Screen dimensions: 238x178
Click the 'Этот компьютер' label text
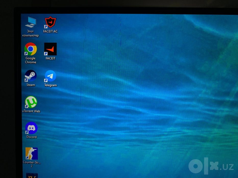click(x=30, y=33)
